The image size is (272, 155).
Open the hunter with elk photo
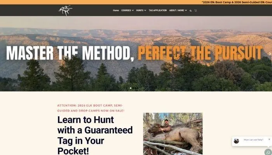coord(173,134)
